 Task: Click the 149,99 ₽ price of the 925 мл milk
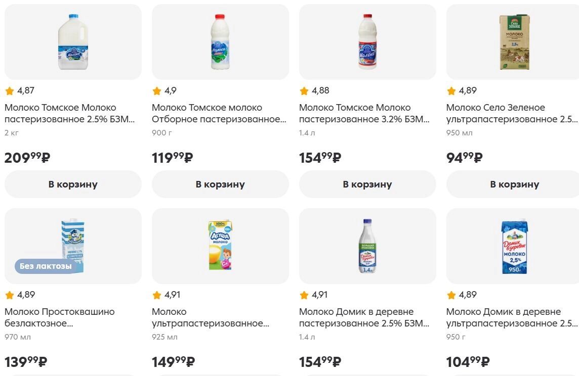point(173,362)
